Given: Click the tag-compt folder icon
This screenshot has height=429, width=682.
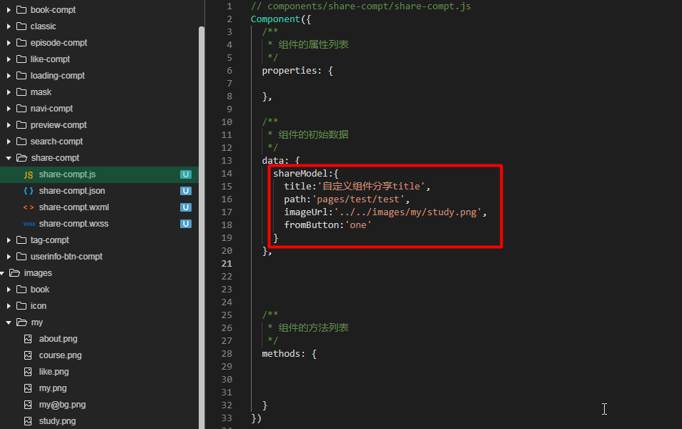Looking at the screenshot, I should pyautogui.click(x=21, y=240).
